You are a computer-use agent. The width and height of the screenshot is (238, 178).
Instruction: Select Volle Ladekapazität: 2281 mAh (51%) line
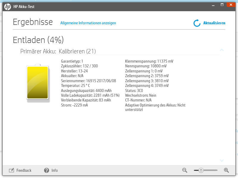point(90,95)
